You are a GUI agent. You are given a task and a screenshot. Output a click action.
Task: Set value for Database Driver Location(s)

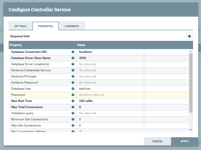110,64
